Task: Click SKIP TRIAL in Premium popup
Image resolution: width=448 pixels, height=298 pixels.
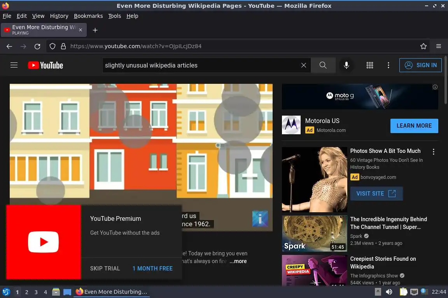Action: point(105,269)
